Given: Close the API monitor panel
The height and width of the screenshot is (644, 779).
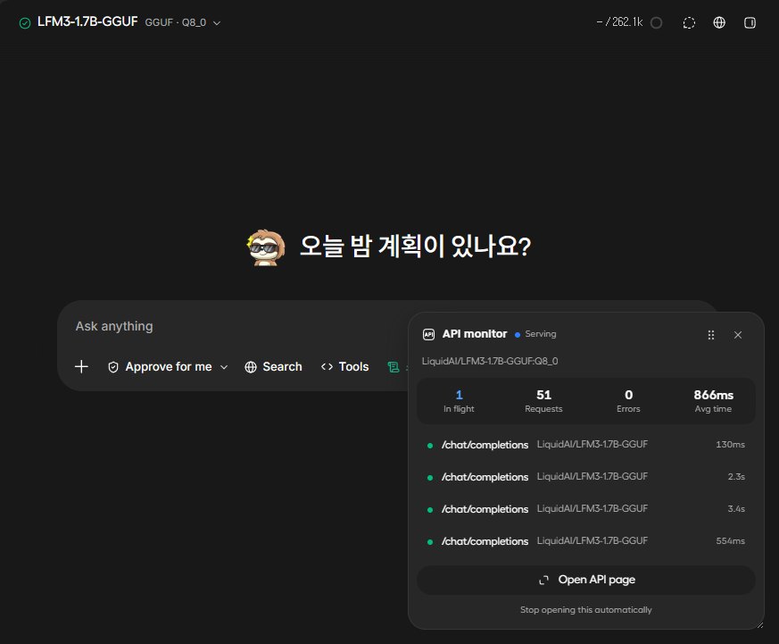Looking at the screenshot, I should (738, 335).
